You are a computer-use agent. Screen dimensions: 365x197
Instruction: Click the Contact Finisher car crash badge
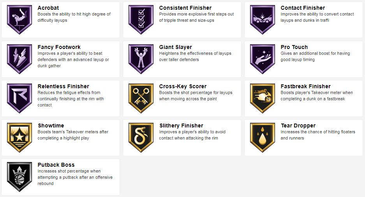pyautogui.click(x=263, y=19)
